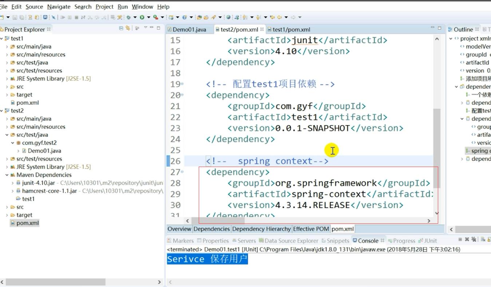491x287 pixels.
Task: Open the Overview tab of POM editor
Action: (179, 229)
